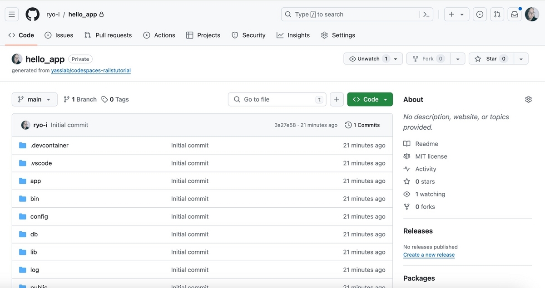Click the Releases heading
Viewport: 545px width, 288px height.
coord(418,231)
